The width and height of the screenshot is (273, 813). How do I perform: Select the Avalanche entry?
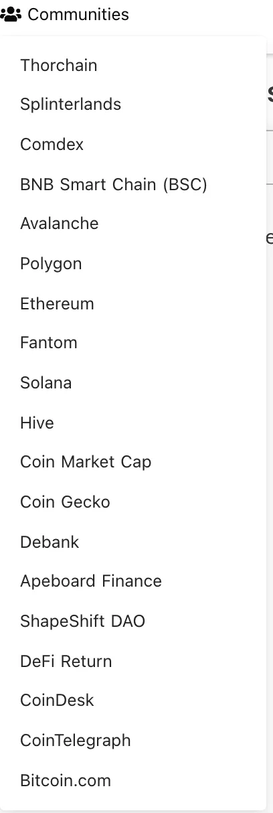point(133,224)
